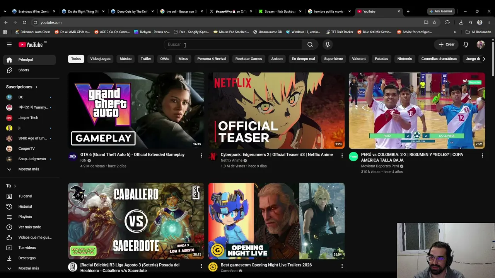Open options menu for Perú vs Colombia video

coord(482,155)
